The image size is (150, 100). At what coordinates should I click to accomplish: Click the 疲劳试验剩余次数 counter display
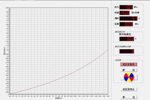click(x=127, y=51)
